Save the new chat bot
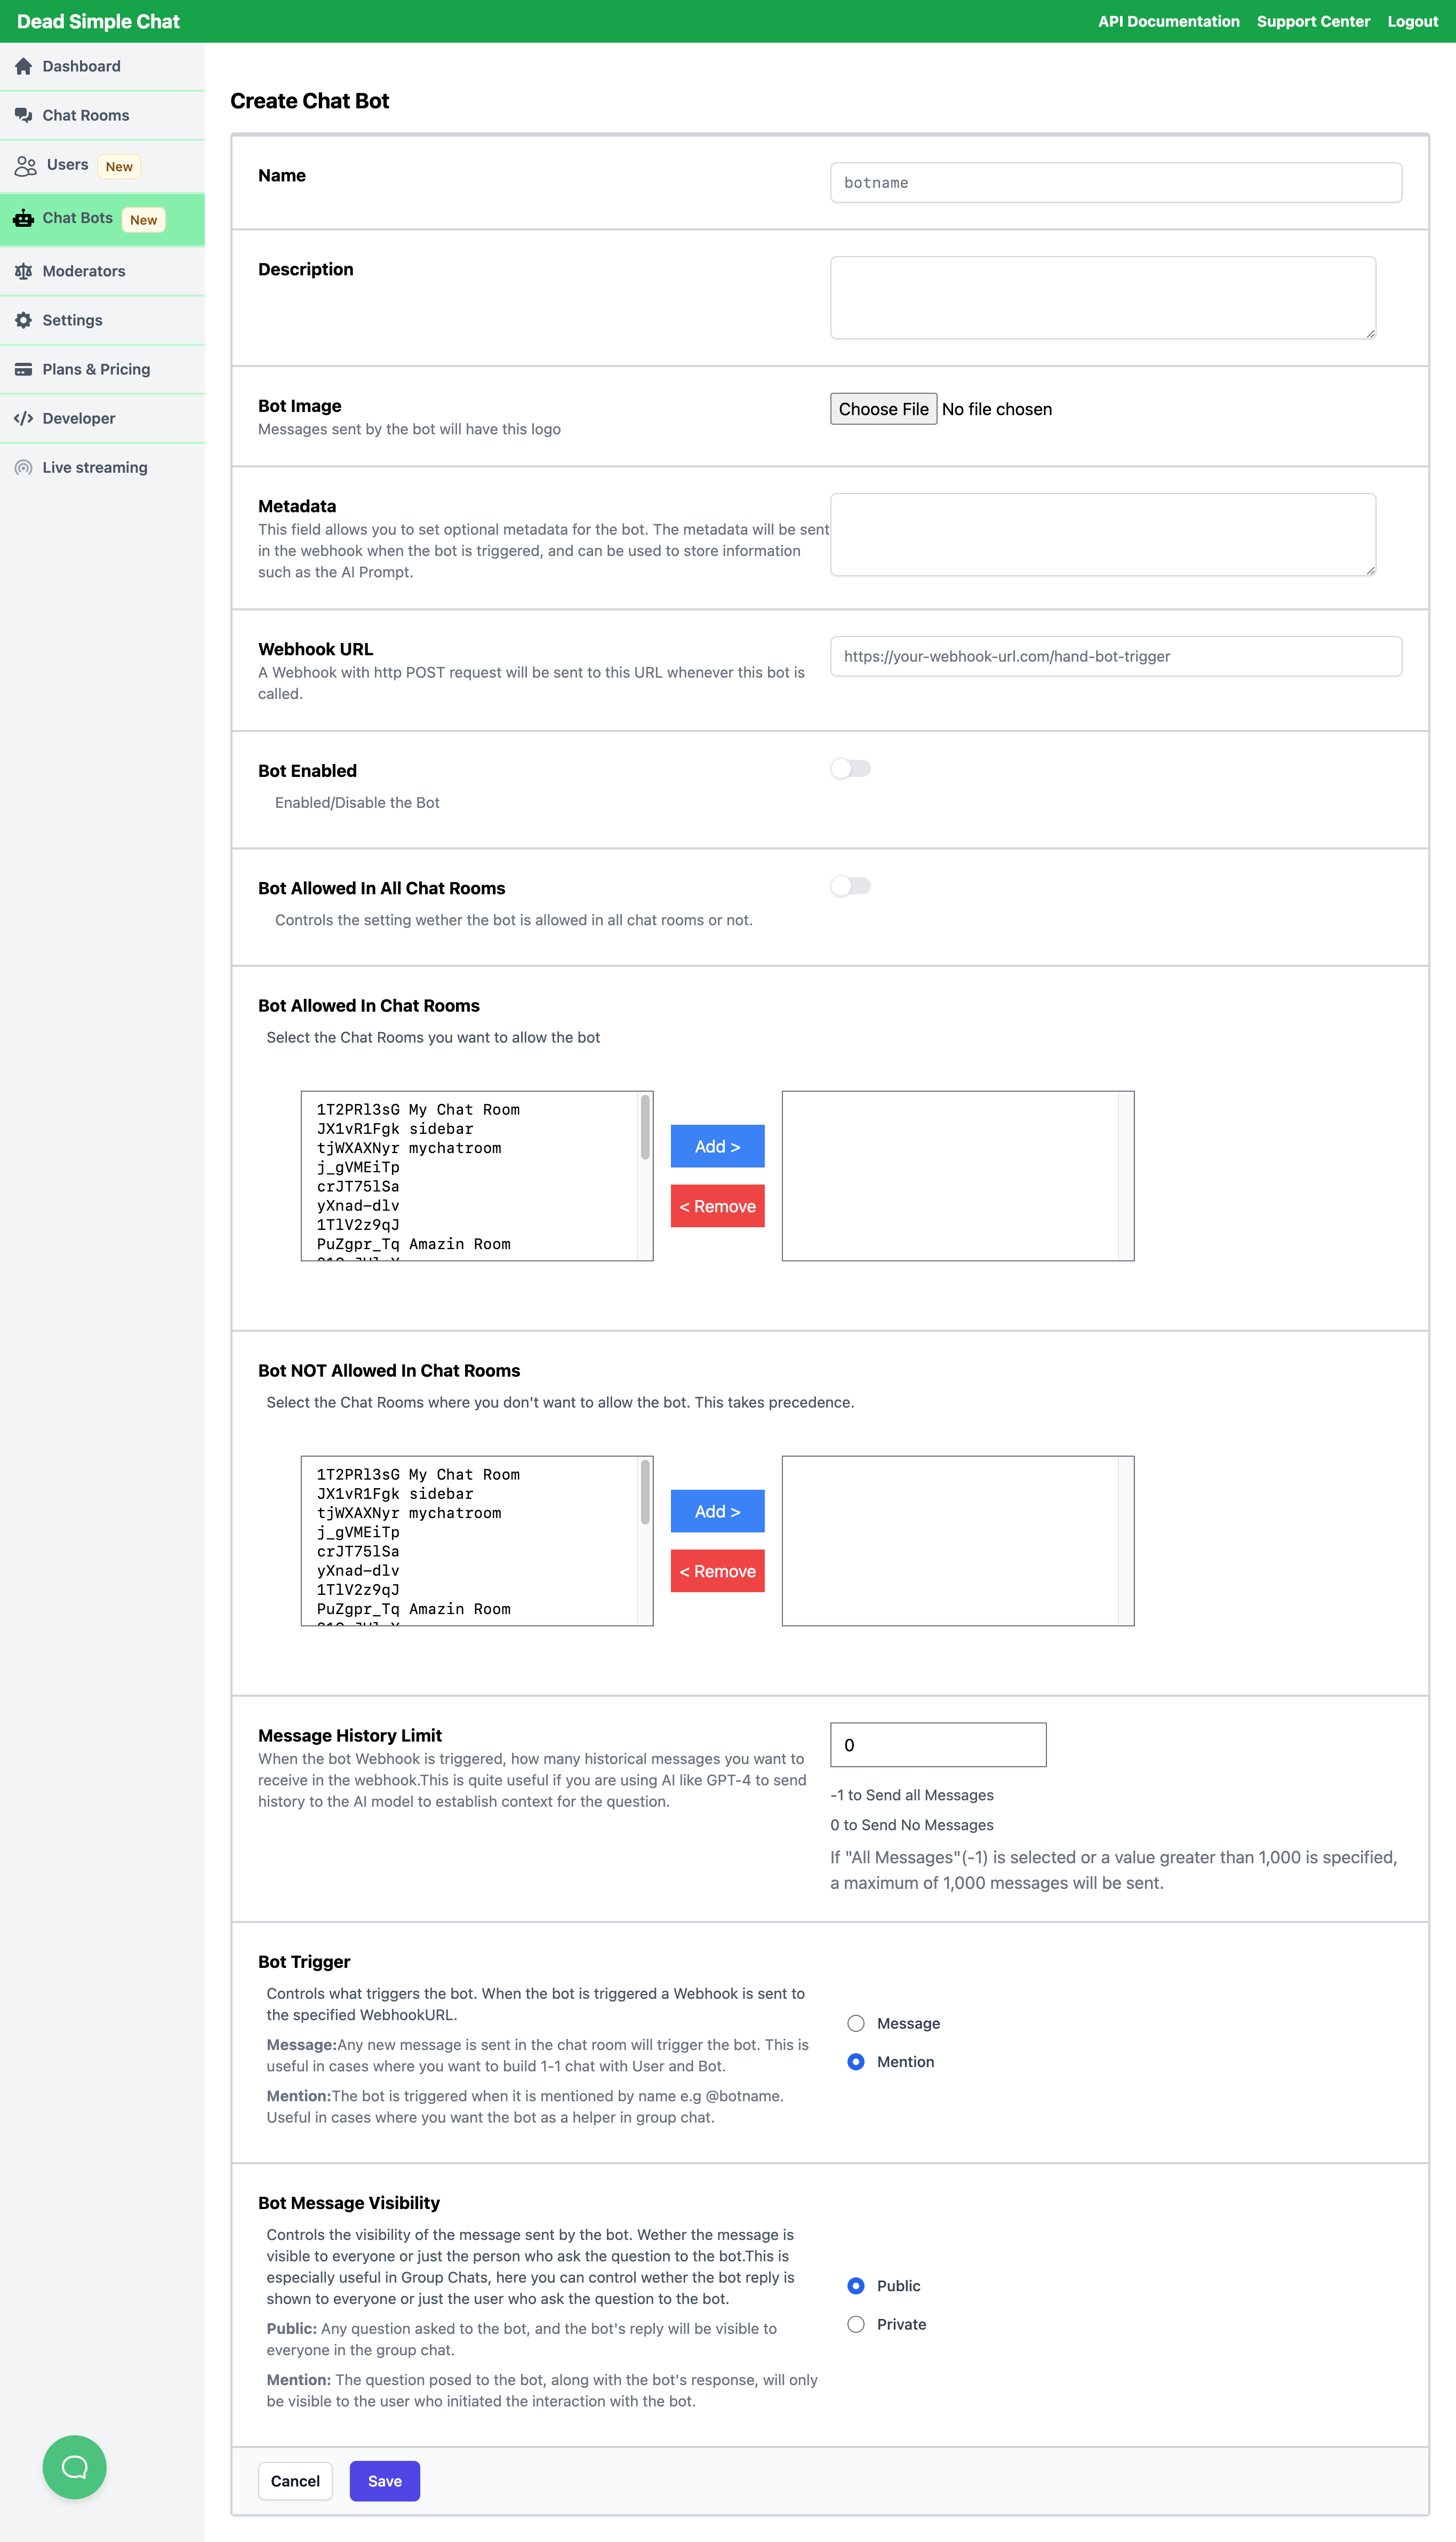 [384, 2481]
